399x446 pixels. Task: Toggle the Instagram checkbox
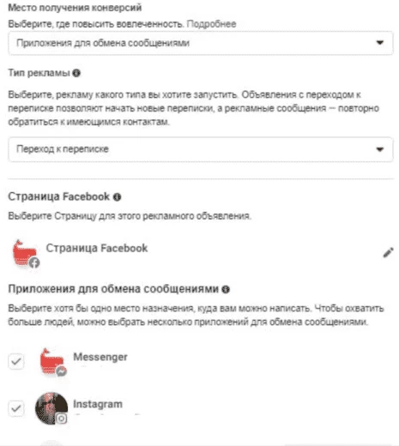16,408
